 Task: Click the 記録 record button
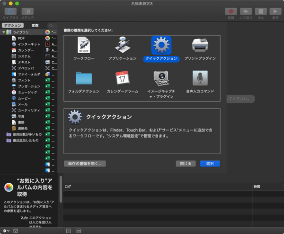[x=231, y=11]
